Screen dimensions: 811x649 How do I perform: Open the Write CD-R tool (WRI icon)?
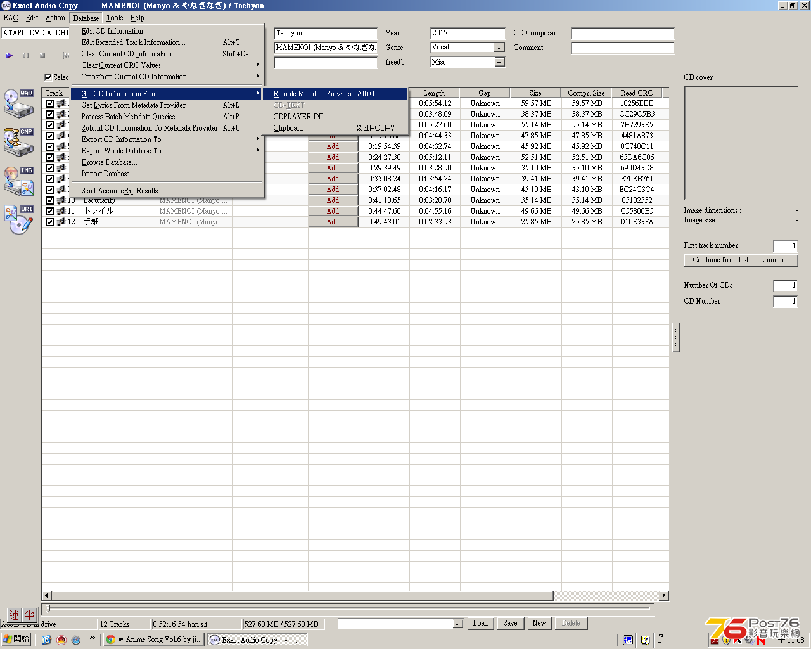pyautogui.click(x=18, y=219)
